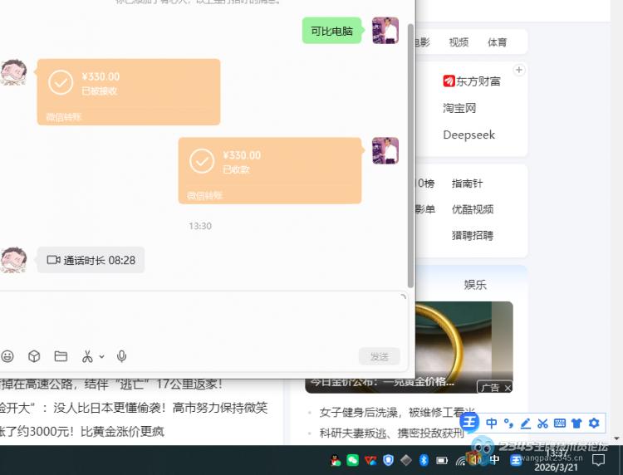Screen dimensions: 623x475
Task: Open the emoji picker in chat toolbar
Action: tap(7, 356)
